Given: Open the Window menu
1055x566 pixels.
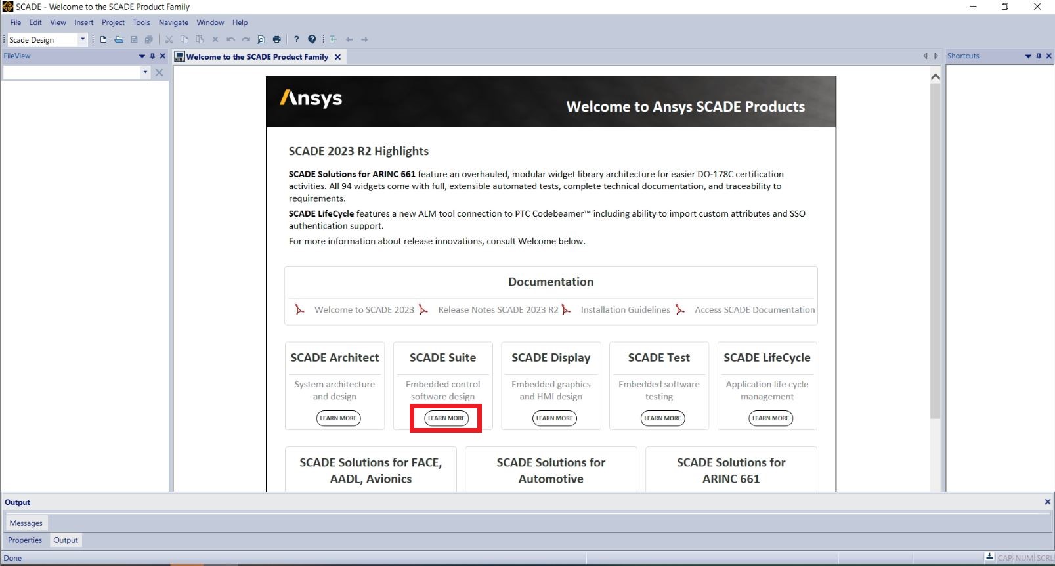Looking at the screenshot, I should (210, 22).
